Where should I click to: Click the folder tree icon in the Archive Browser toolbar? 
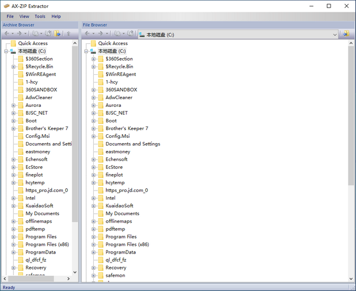coord(58,34)
